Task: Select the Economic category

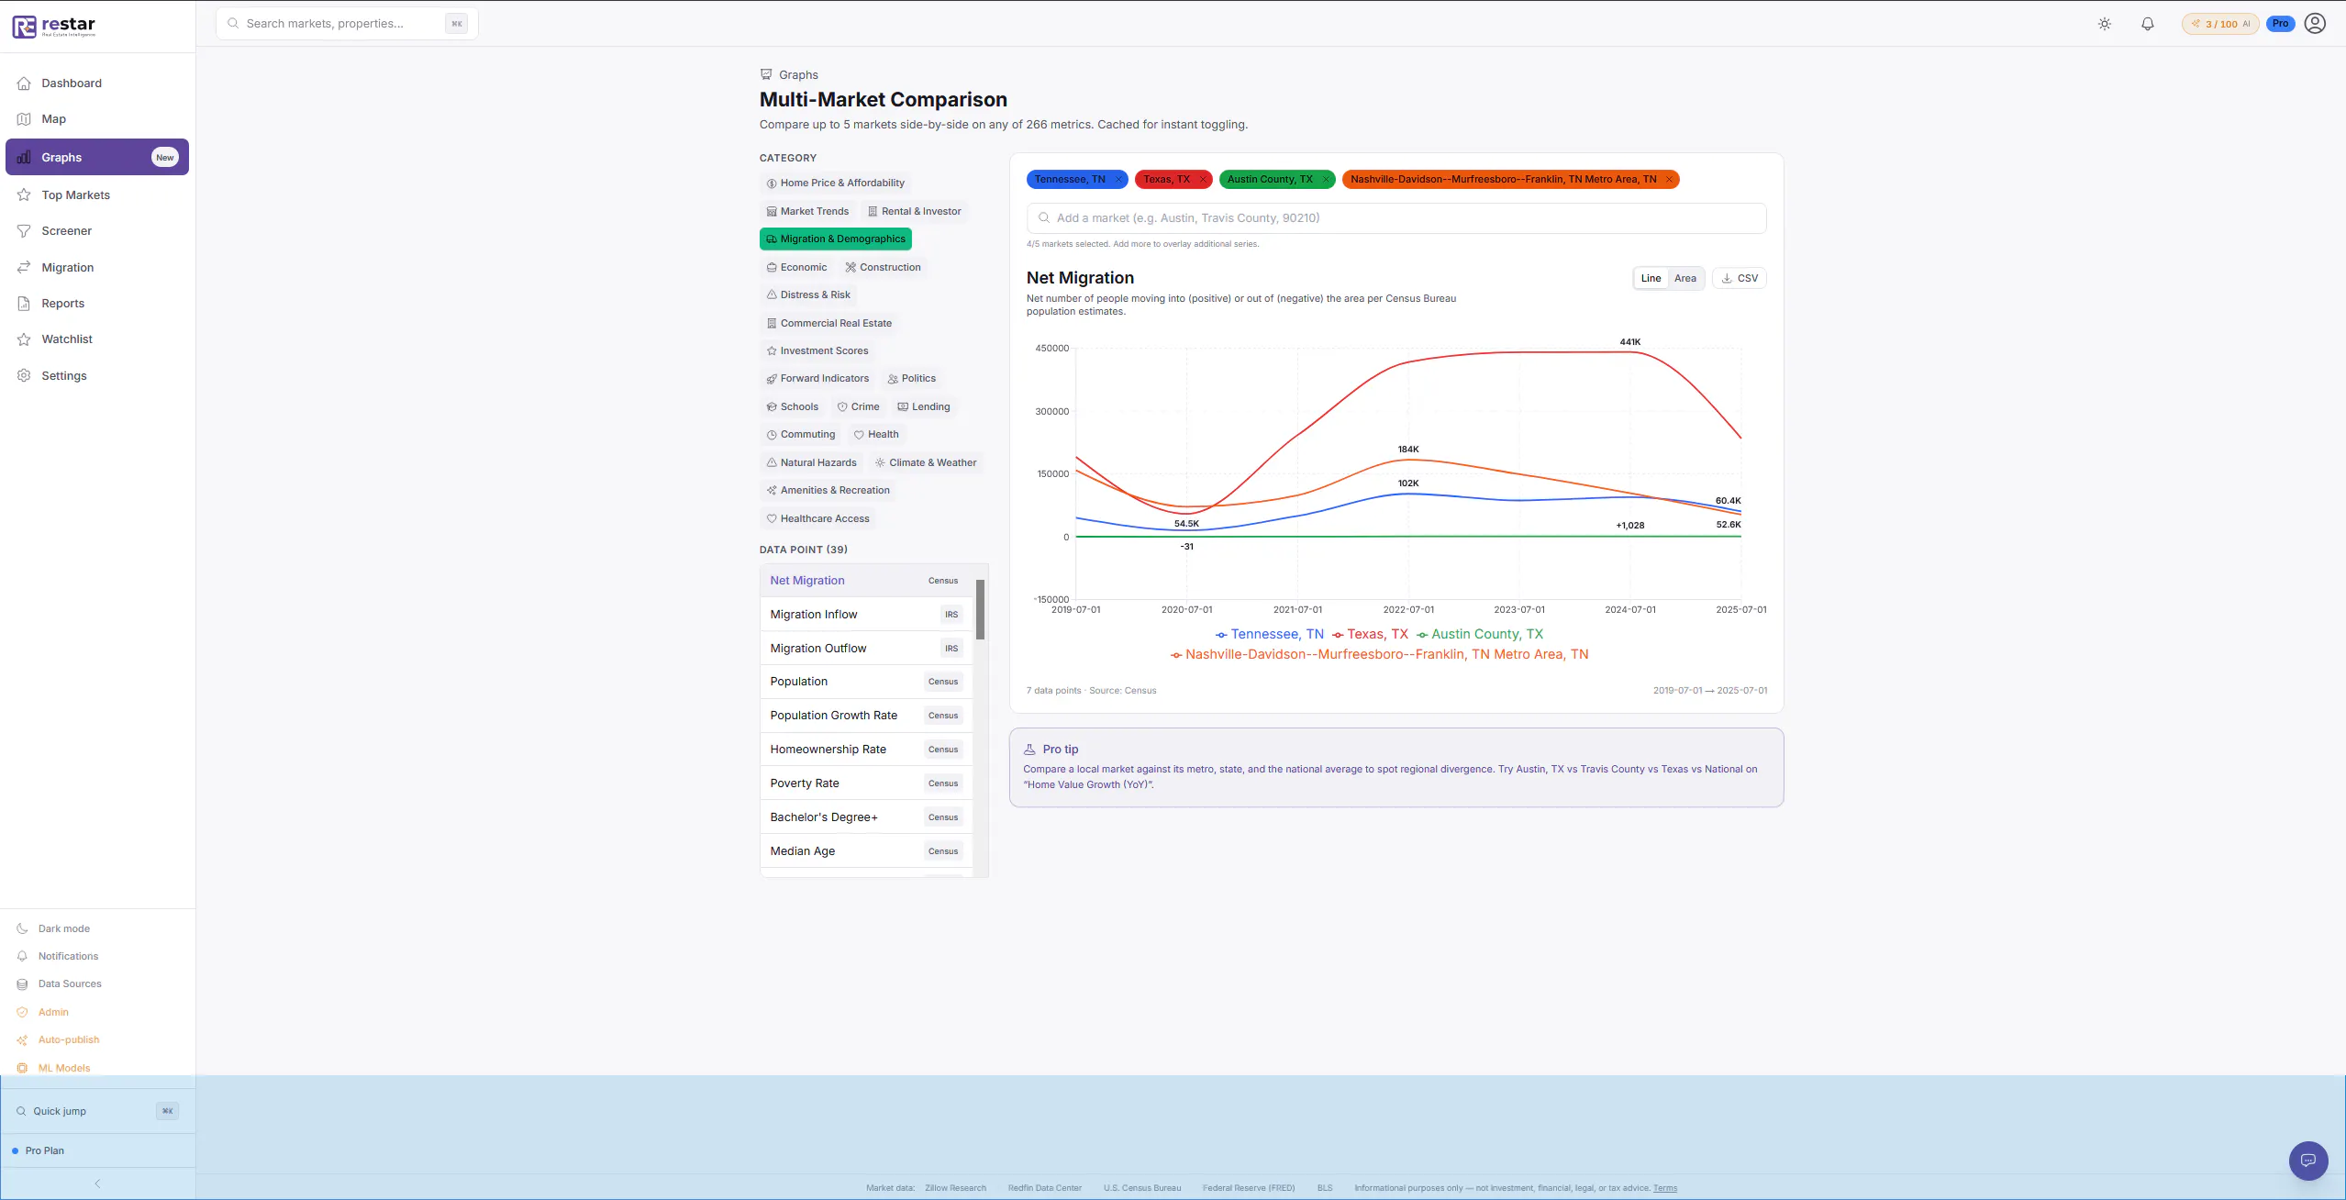Action: click(x=797, y=268)
